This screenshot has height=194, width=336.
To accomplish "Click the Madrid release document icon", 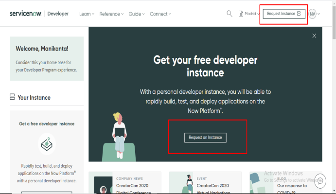I will pos(241,14).
